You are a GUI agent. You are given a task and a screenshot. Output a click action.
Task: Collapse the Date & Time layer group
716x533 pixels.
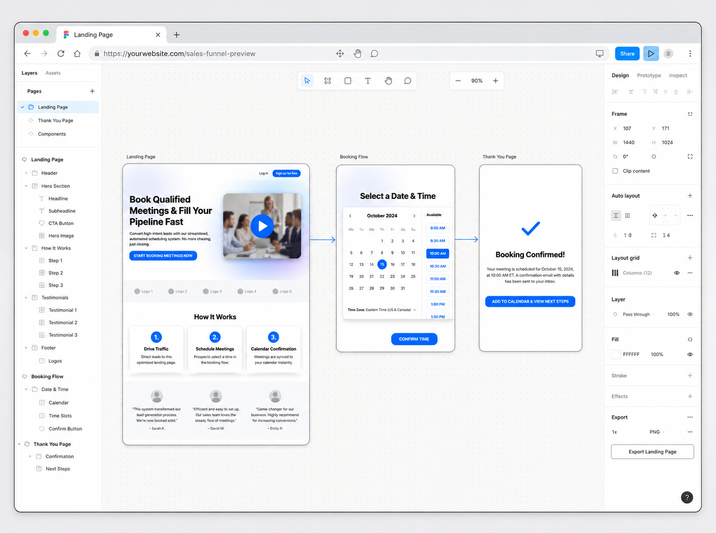pyautogui.click(x=26, y=389)
